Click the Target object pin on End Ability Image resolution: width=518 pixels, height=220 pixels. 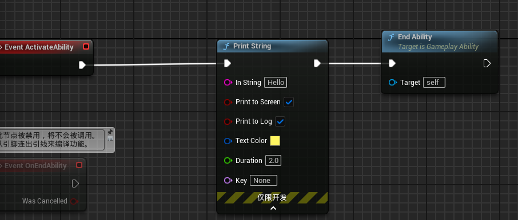tap(392, 82)
